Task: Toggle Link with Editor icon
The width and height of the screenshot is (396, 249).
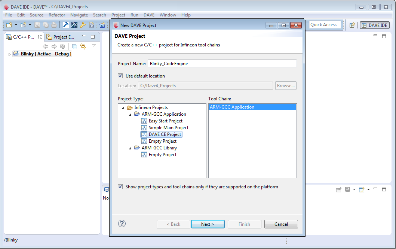Action: point(83,46)
